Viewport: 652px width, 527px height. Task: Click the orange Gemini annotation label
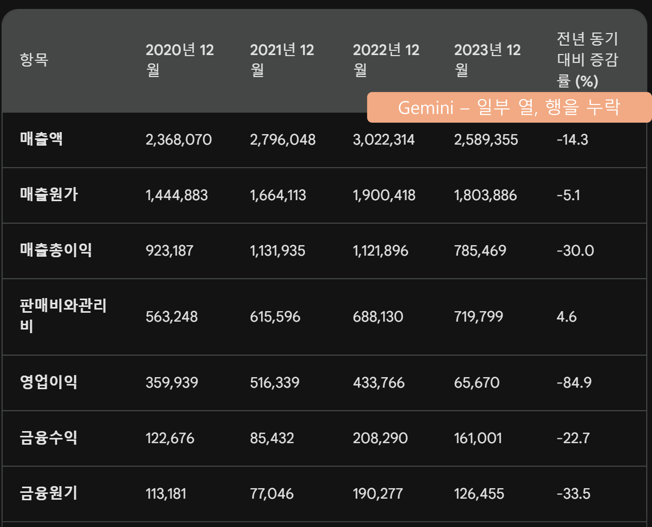coord(509,107)
